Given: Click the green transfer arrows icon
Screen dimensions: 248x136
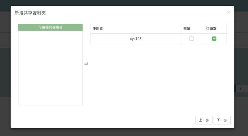Looking at the screenshot, I should [86, 64].
